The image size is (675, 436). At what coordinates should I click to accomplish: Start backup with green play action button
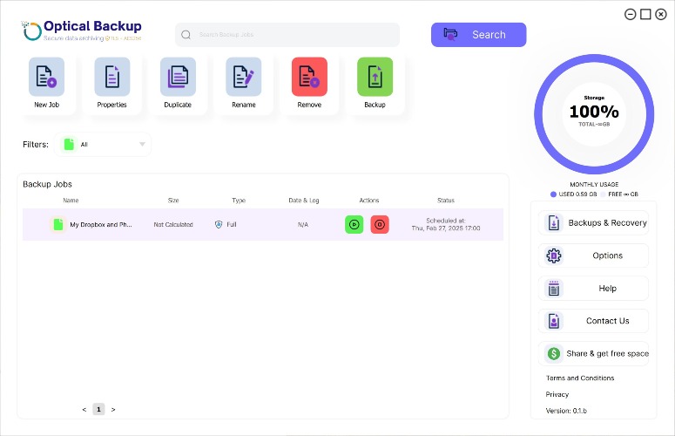[354, 224]
